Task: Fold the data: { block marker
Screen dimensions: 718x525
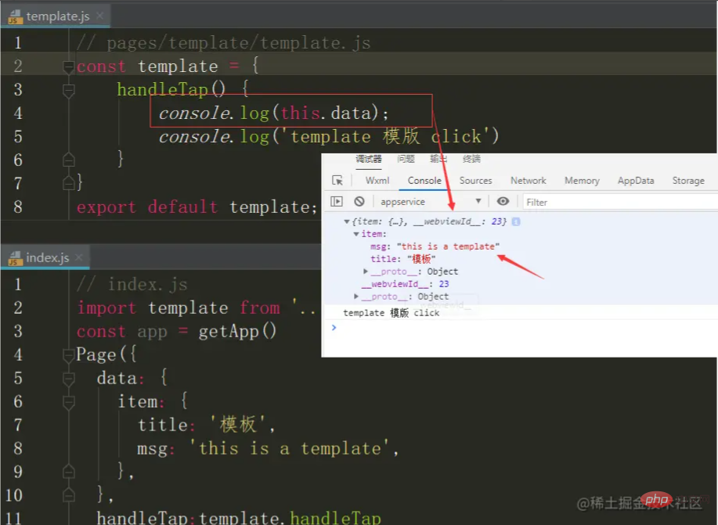Action: tap(68, 379)
